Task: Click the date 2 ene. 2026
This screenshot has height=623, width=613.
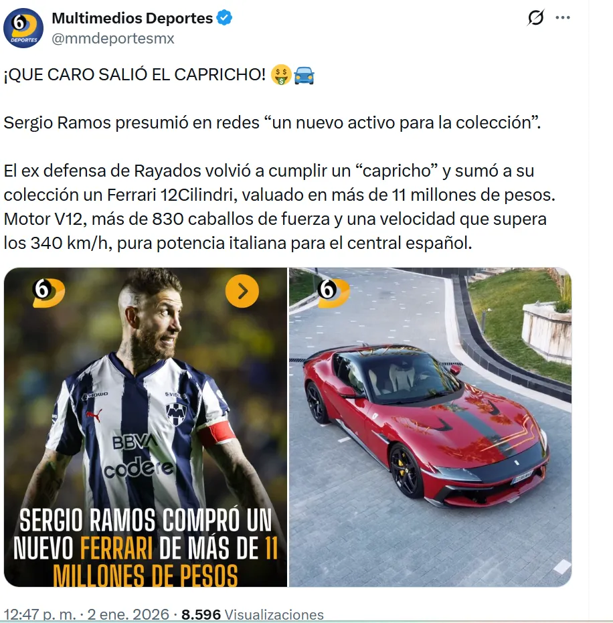Action: tap(128, 614)
